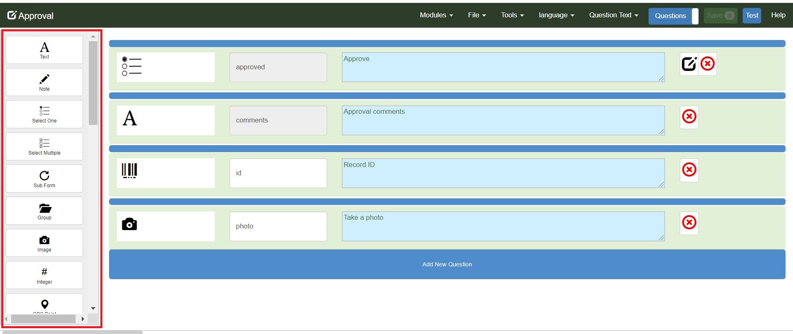This screenshot has width=793, height=334.
Task: Open the Modules dropdown menu
Action: (x=436, y=15)
